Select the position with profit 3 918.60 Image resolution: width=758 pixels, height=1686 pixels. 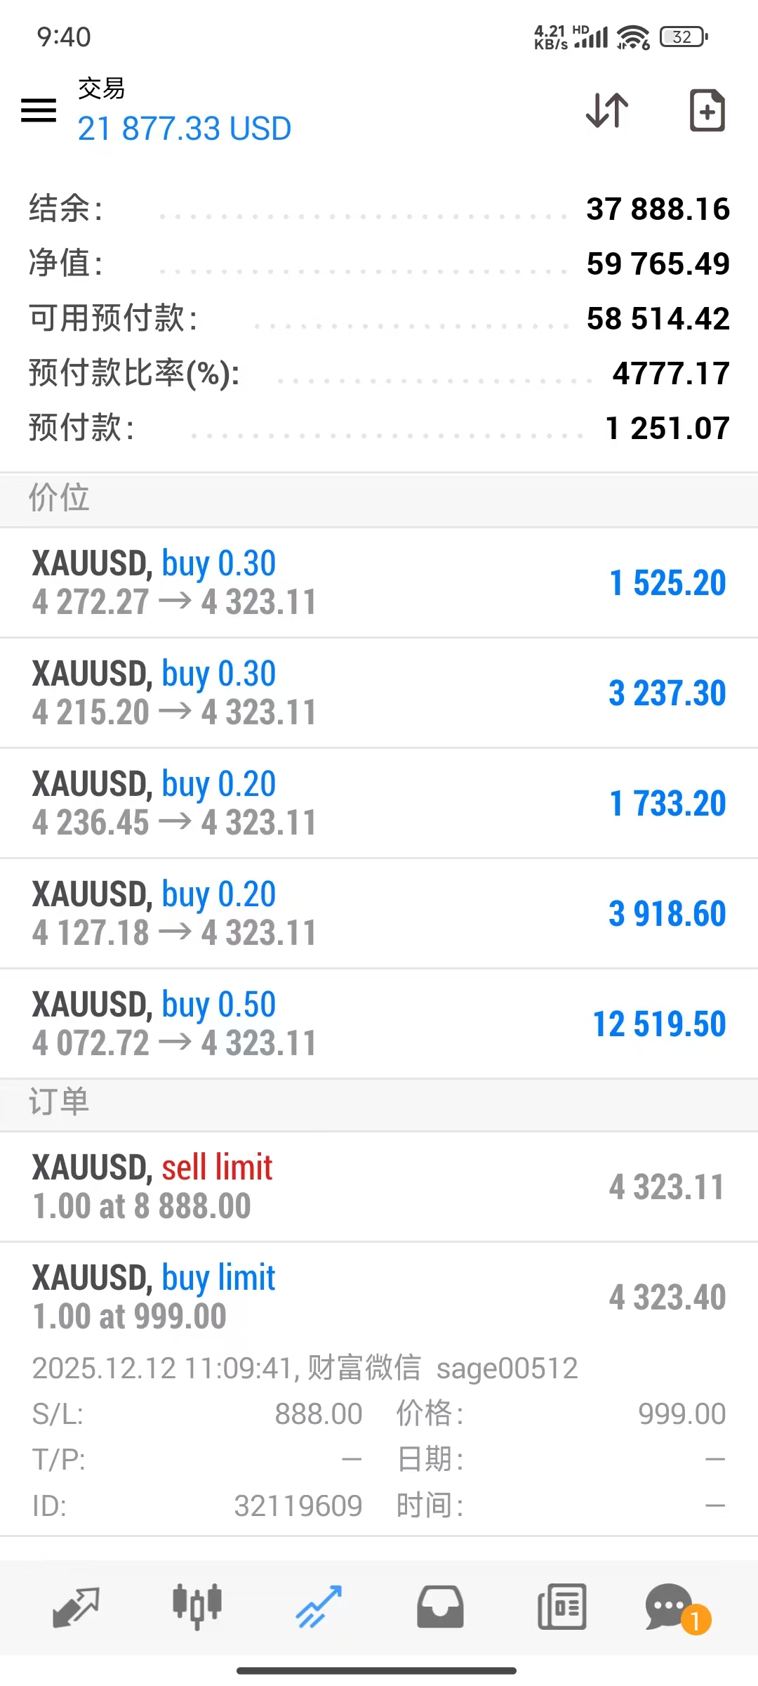point(379,913)
